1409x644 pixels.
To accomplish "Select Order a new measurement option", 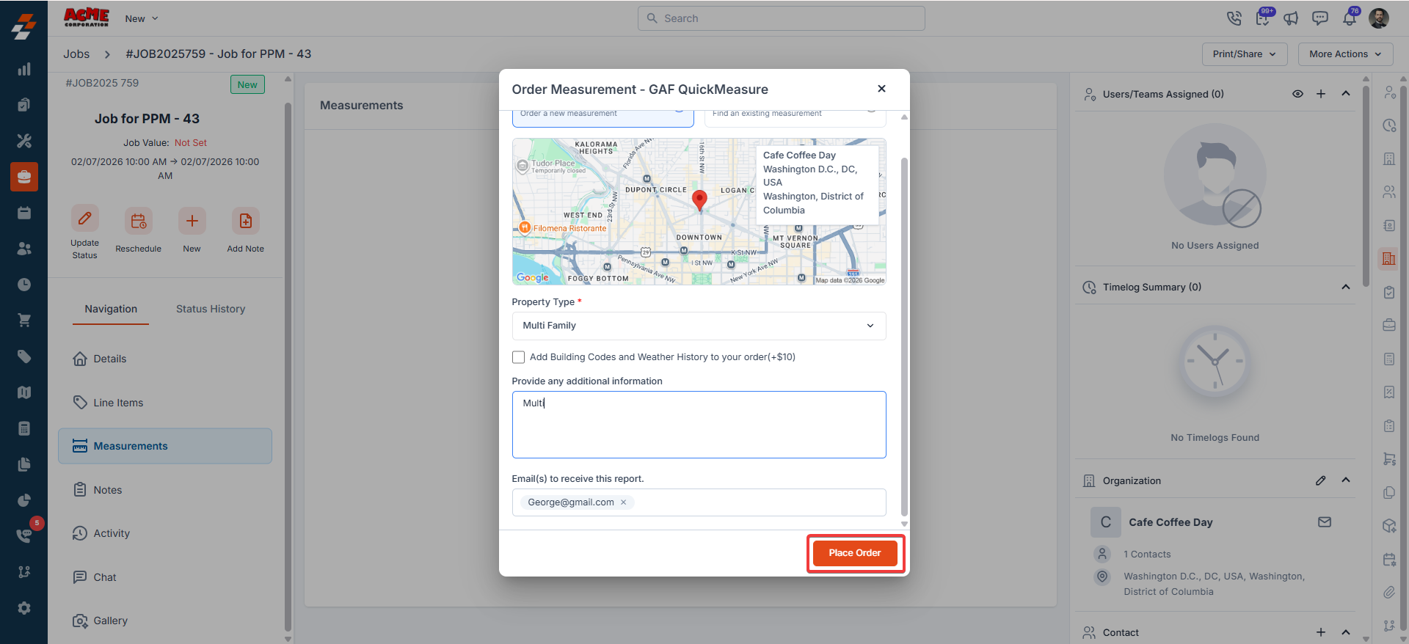I will [x=602, y=117].
